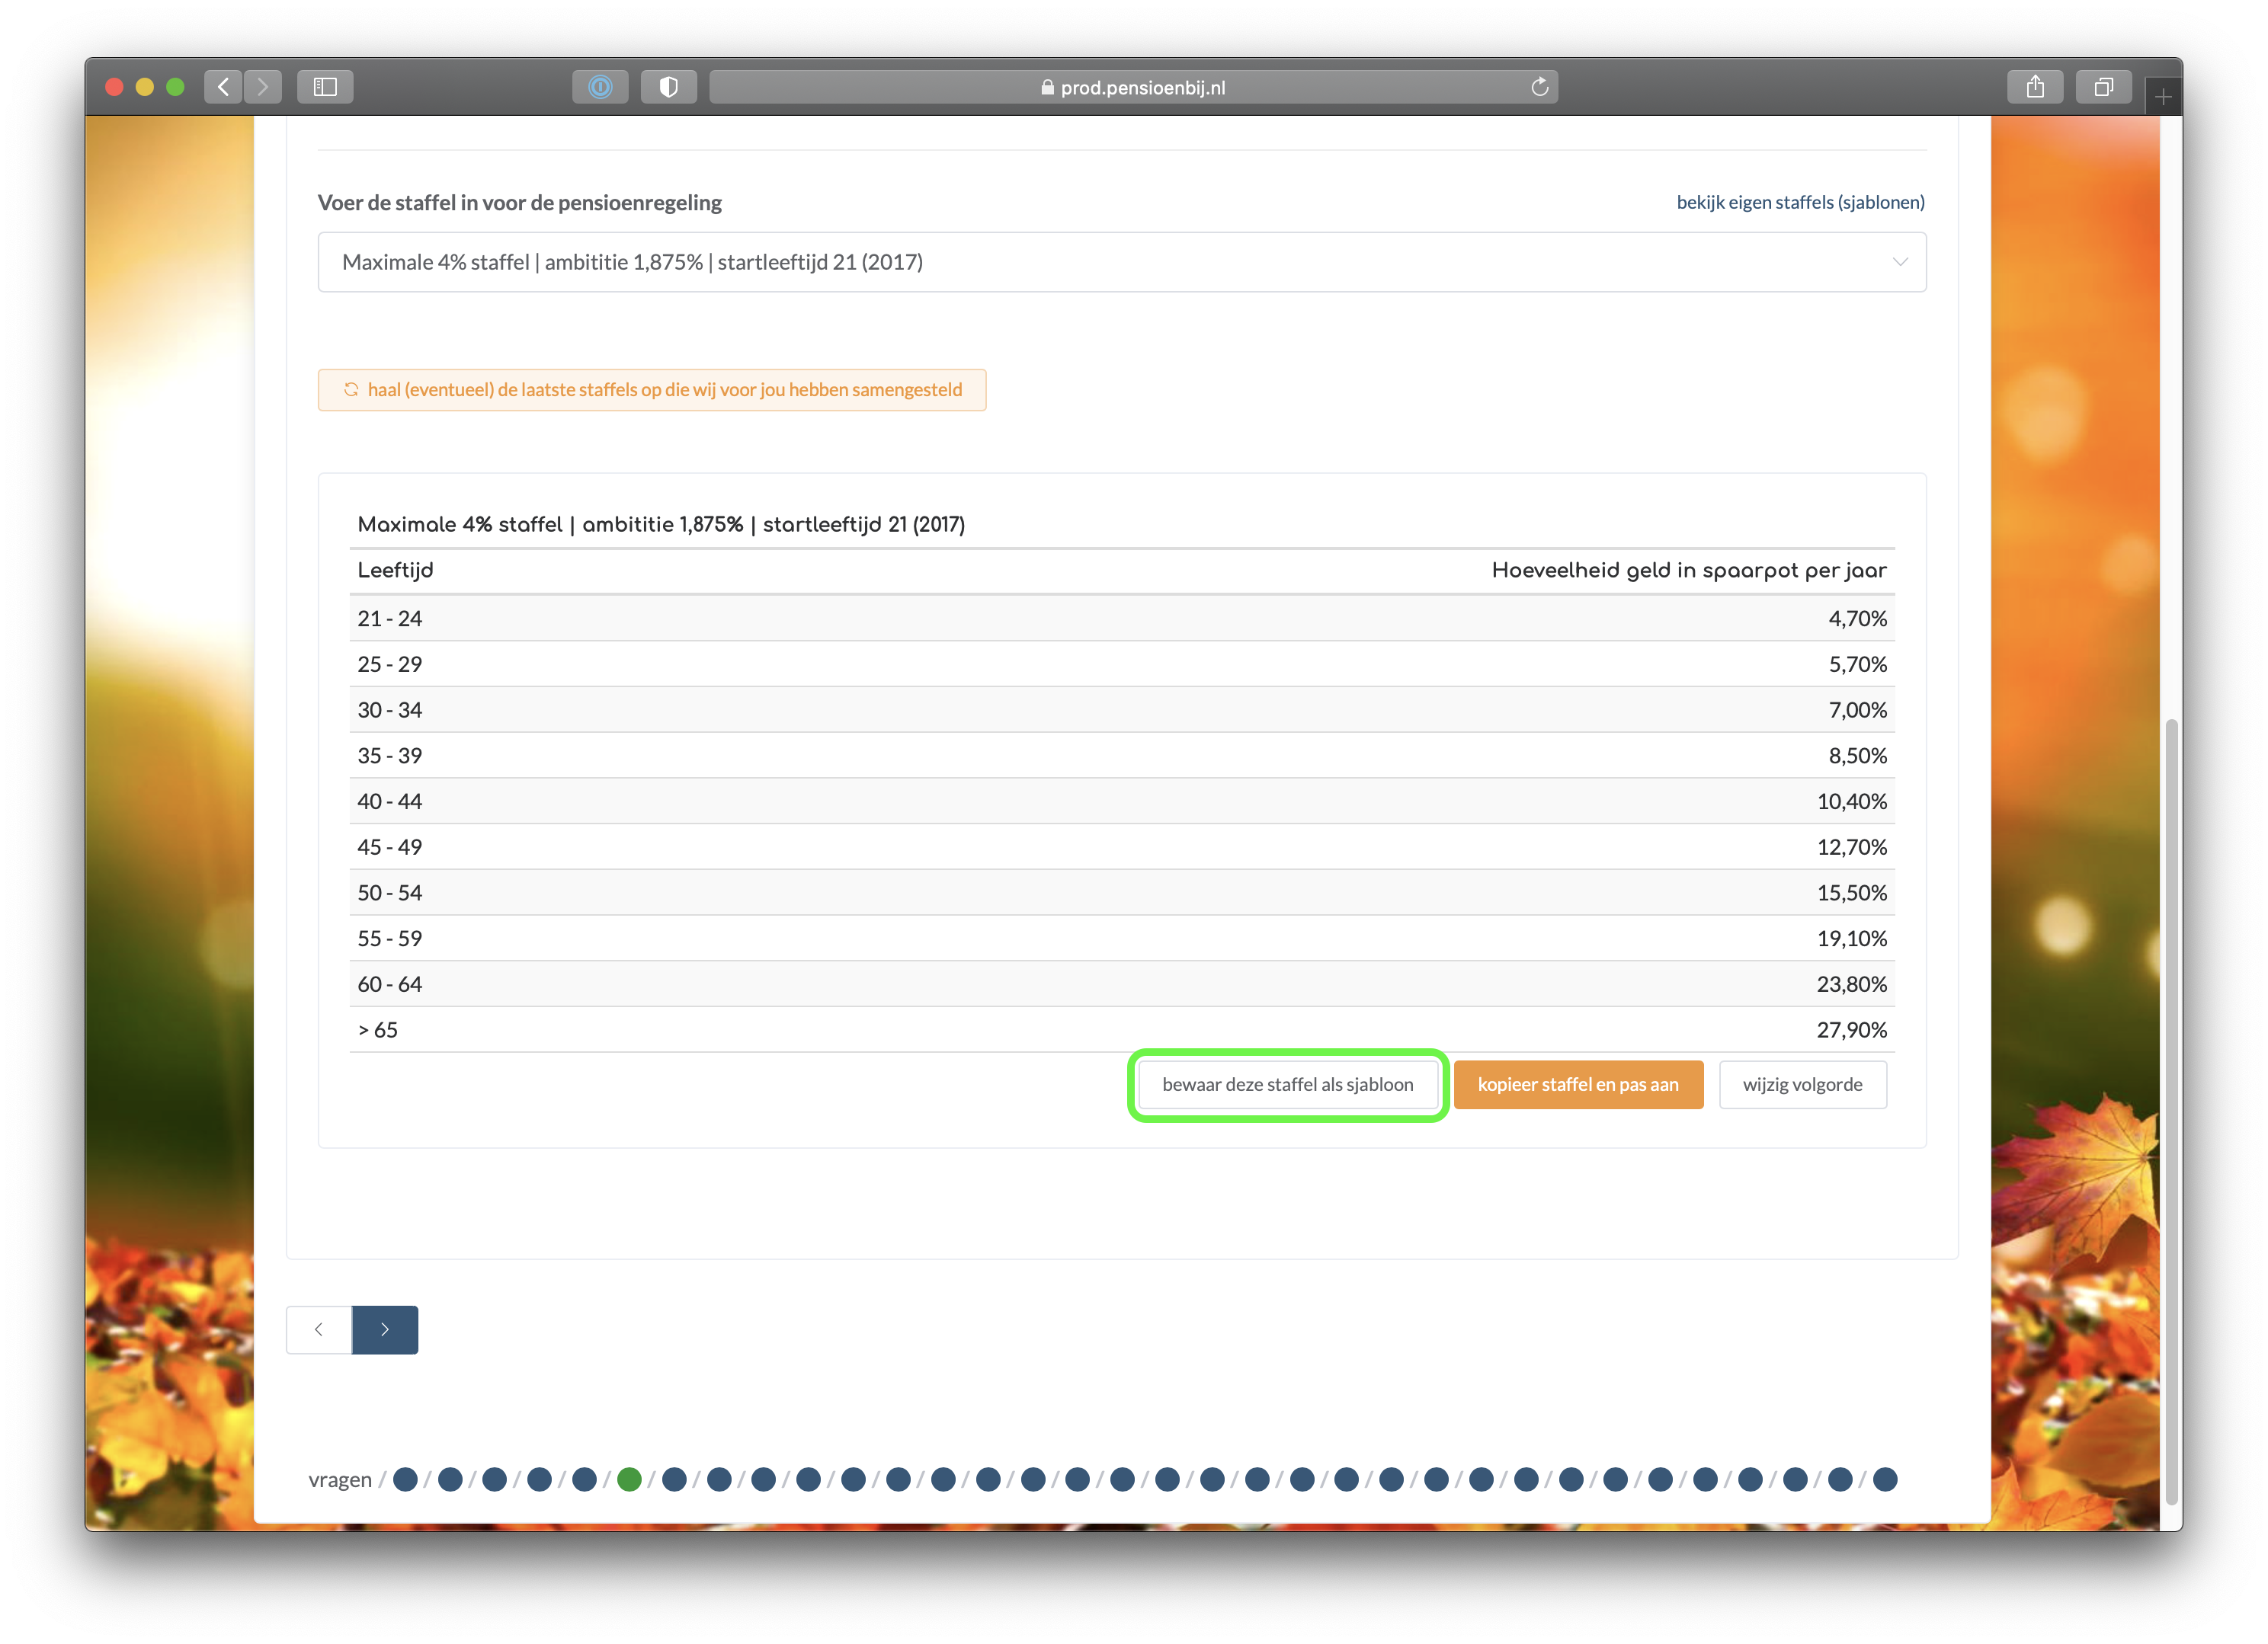Click the '8,50%' value

tap(1857, 756)
